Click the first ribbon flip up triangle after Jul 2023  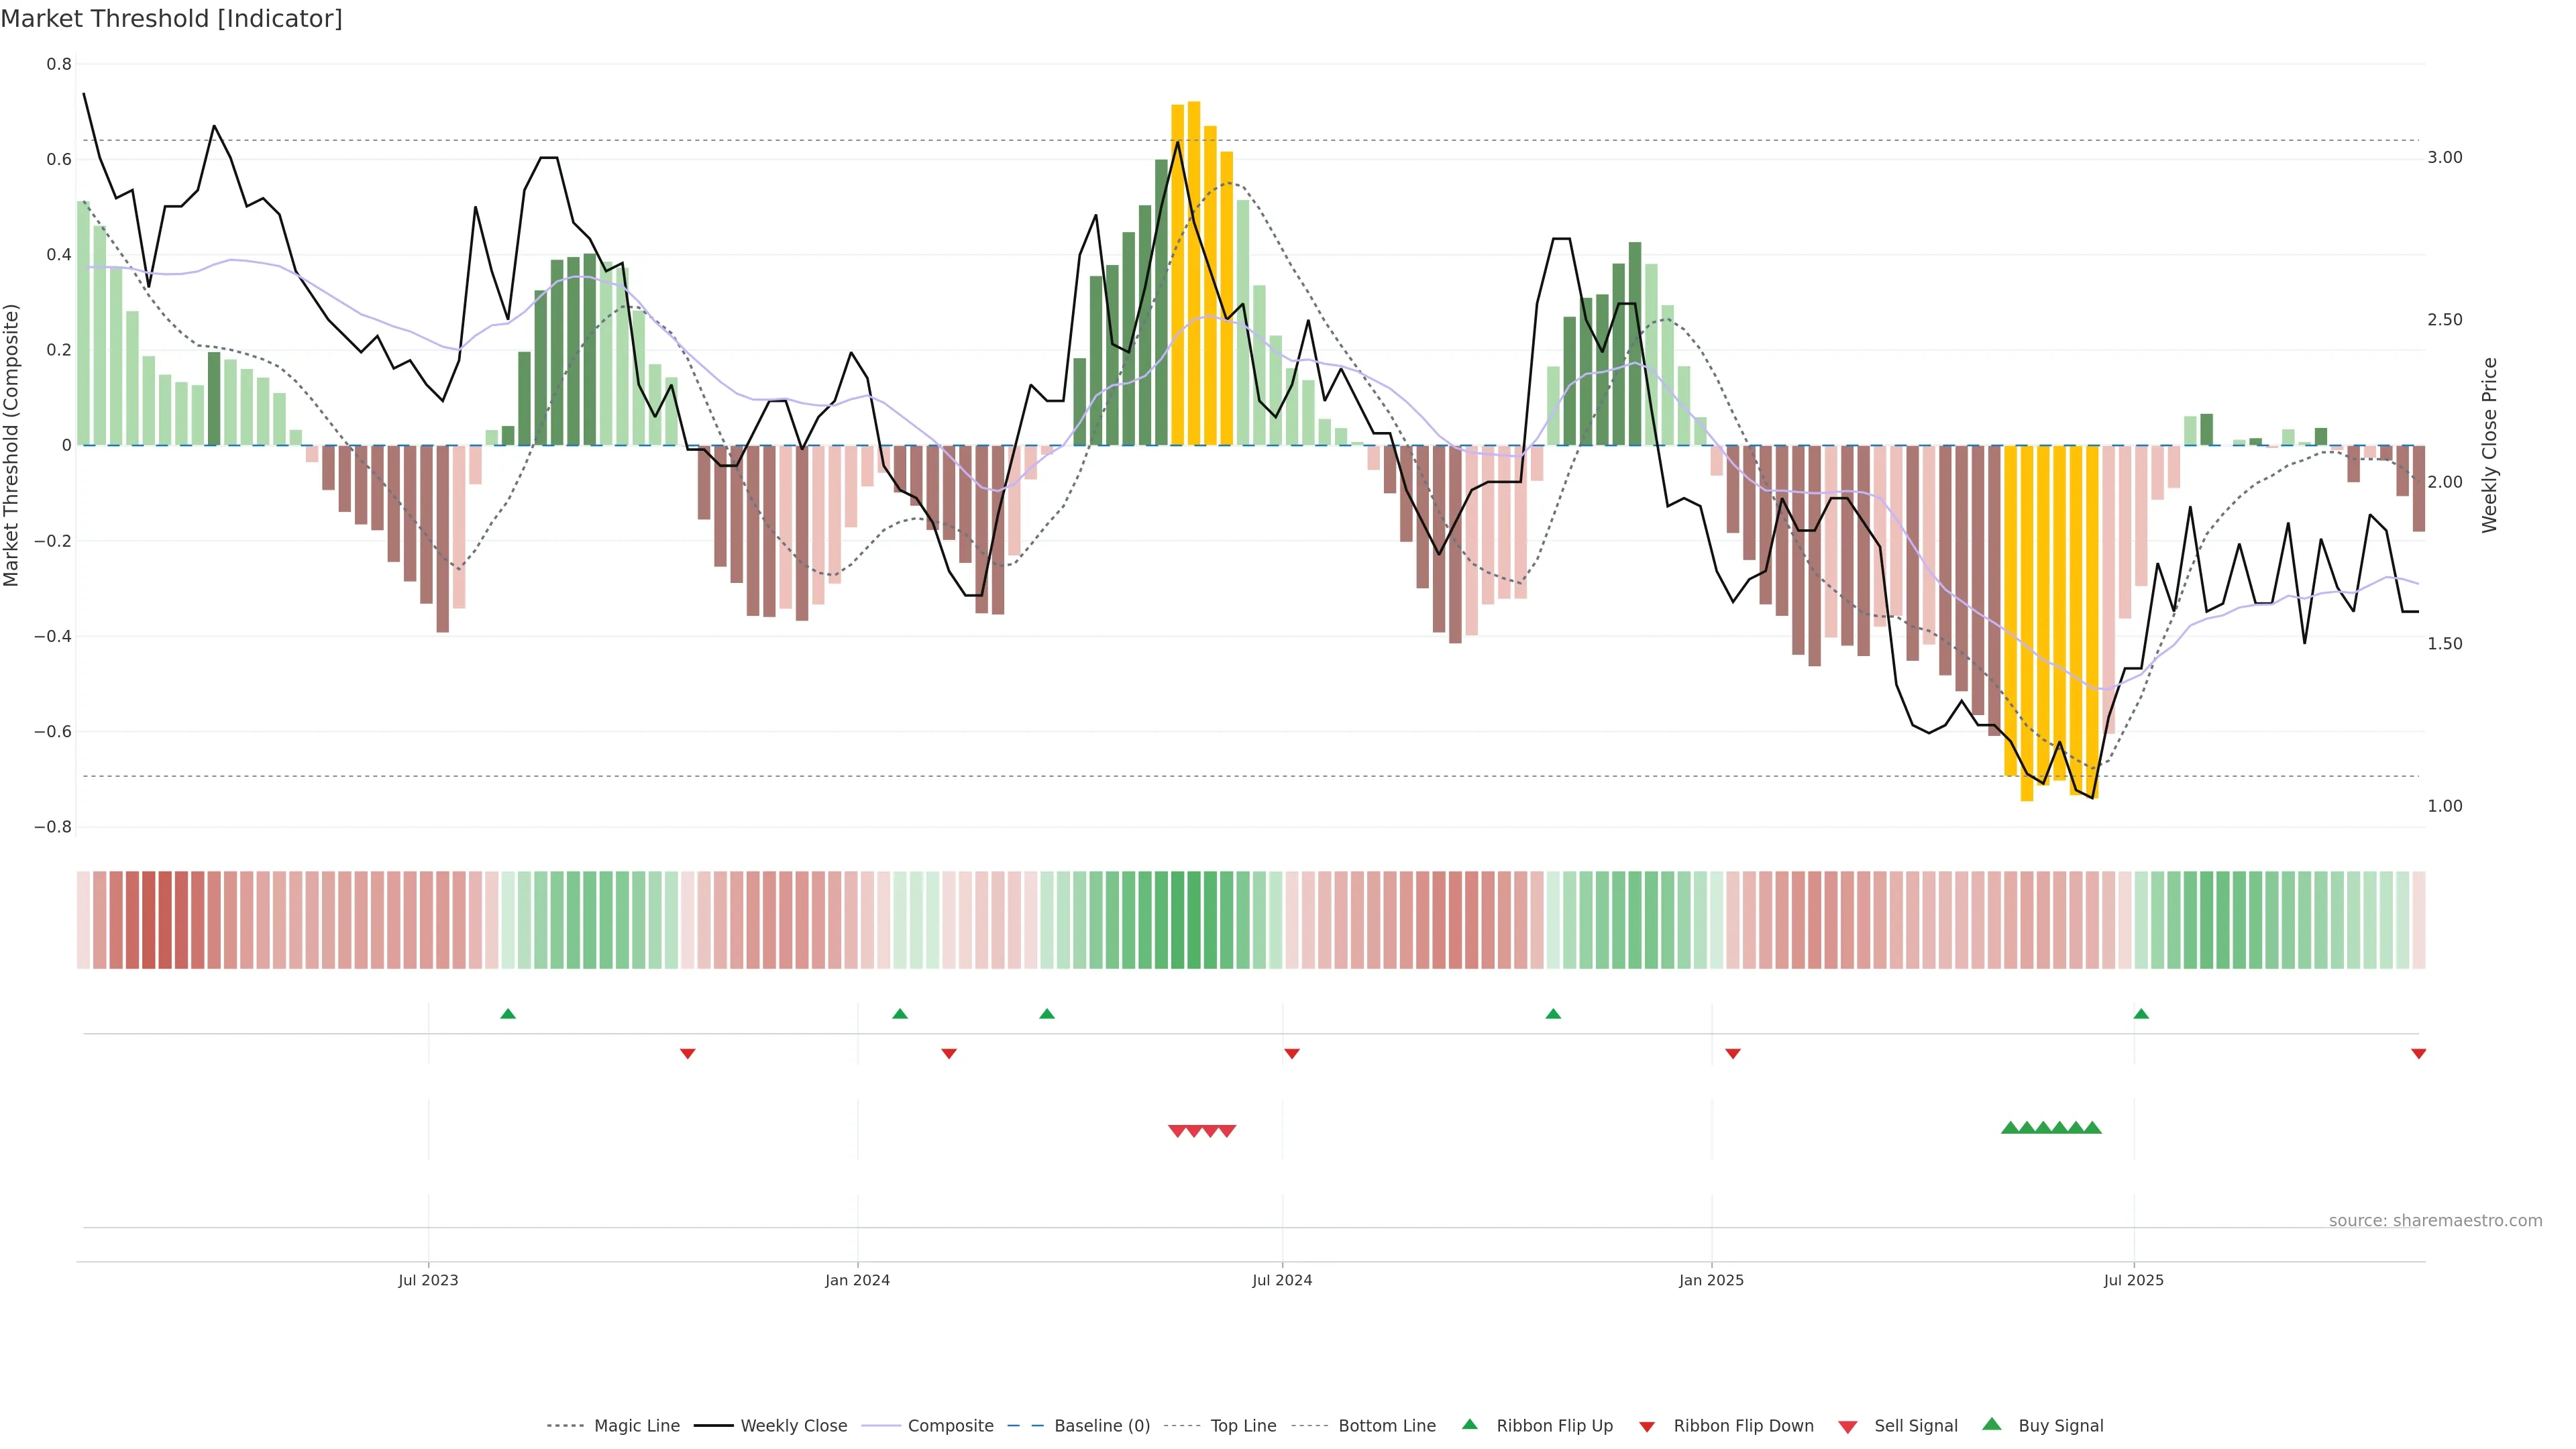508,1014
